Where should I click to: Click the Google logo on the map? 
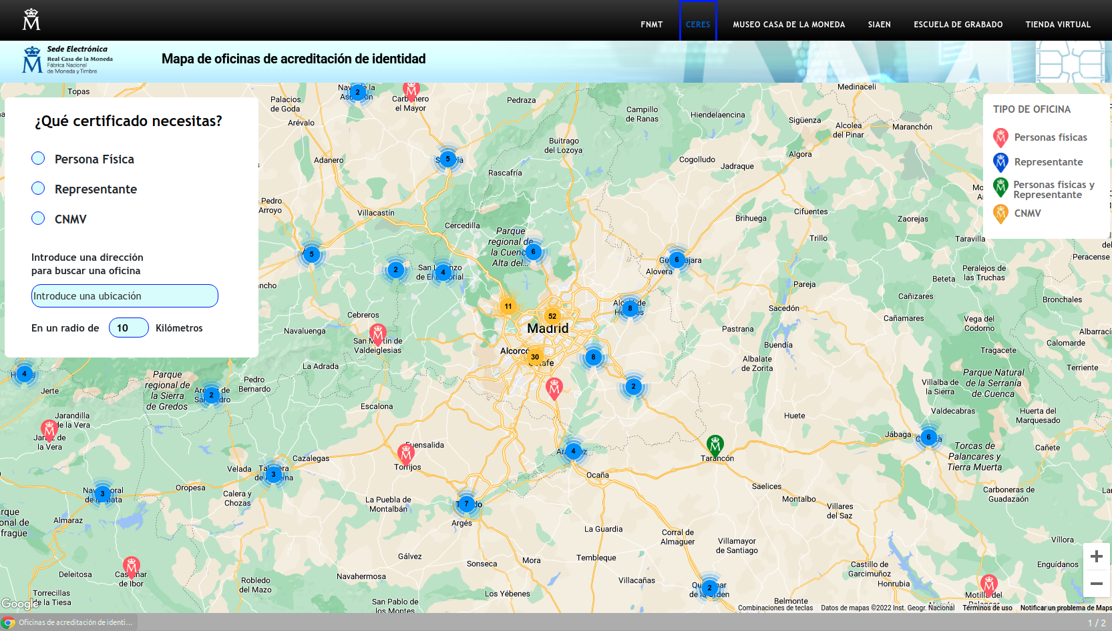[20, 604]
